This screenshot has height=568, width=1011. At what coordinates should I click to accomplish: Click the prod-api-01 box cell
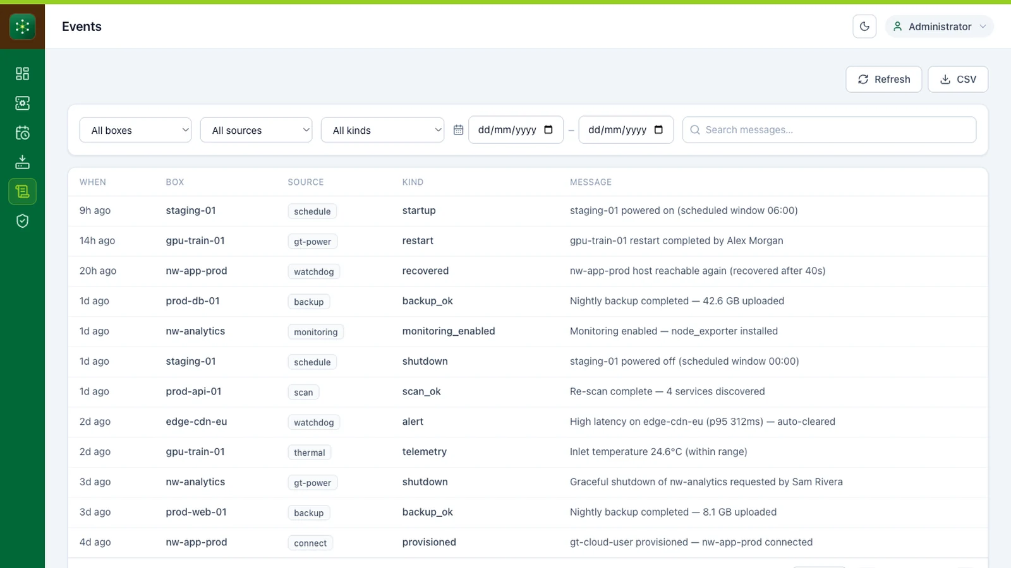point(193,391)
